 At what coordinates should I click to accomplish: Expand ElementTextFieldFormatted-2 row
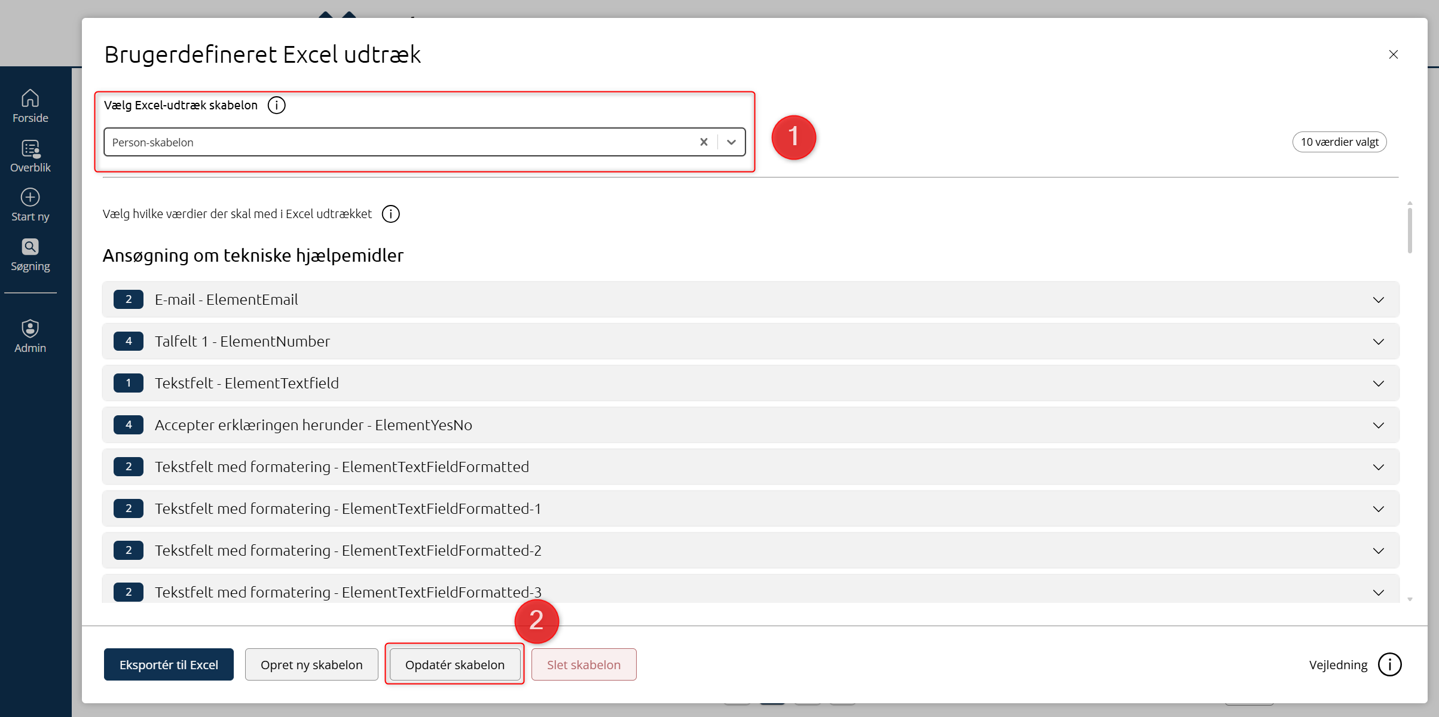(1378, 551)
